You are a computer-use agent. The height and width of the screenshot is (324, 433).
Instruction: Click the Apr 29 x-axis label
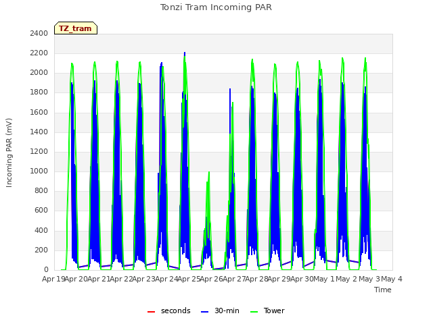click(x=279, y=279)
